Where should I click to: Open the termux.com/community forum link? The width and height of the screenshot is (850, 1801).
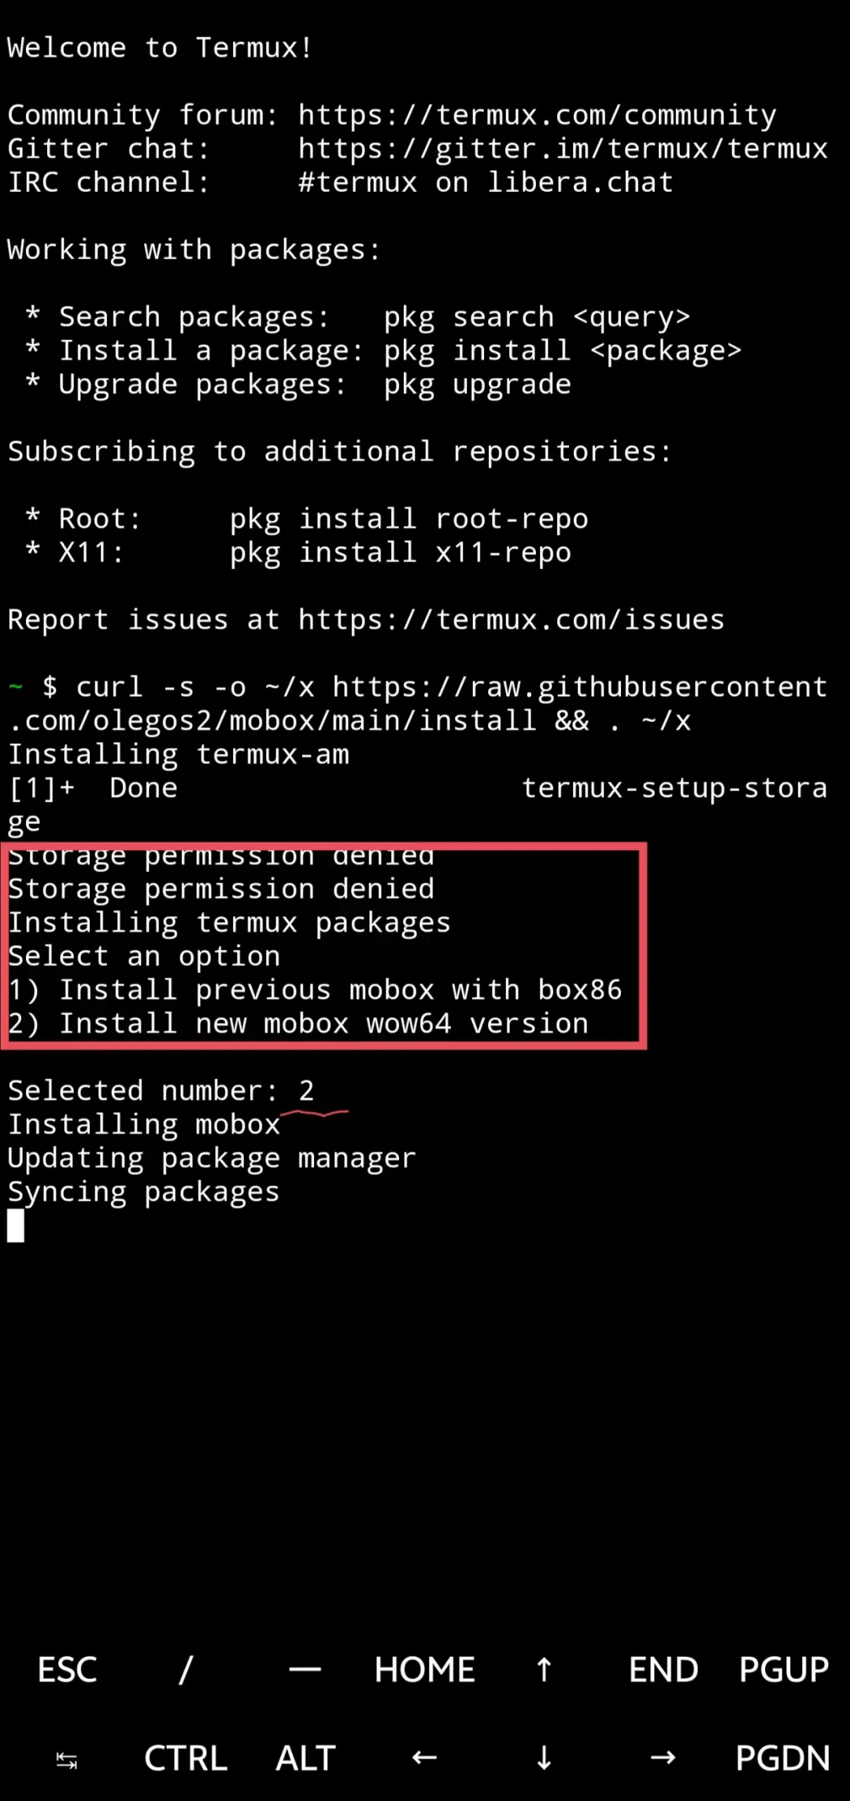(x=537, y=115)
